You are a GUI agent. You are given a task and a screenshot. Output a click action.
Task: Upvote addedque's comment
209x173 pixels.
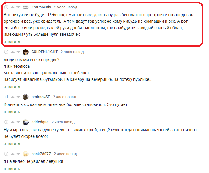click(x=12, y=122)
